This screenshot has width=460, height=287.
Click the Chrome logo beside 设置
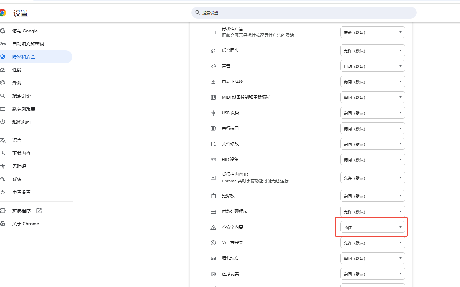pyautogui.click(x=3, y=13)
